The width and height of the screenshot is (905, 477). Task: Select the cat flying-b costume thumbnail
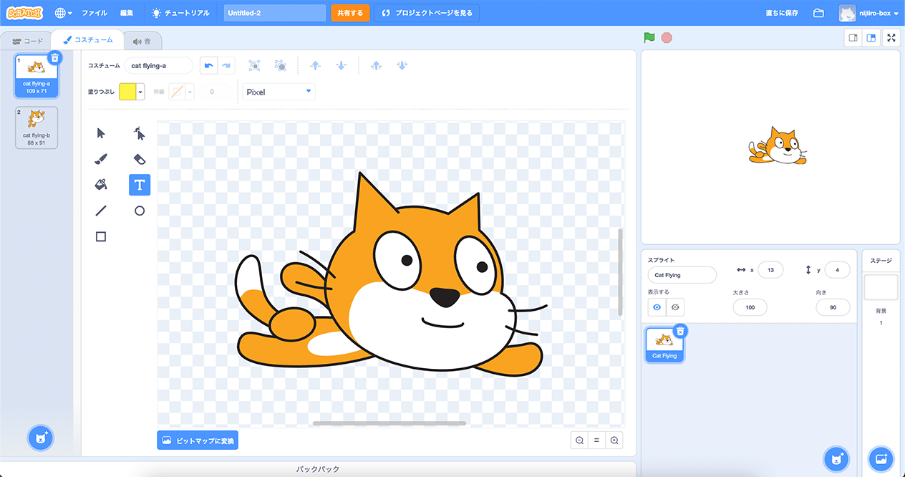(x=37, y=127)
